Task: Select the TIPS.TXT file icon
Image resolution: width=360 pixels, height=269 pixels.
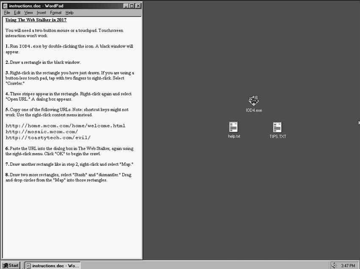Action: [277, 127]
